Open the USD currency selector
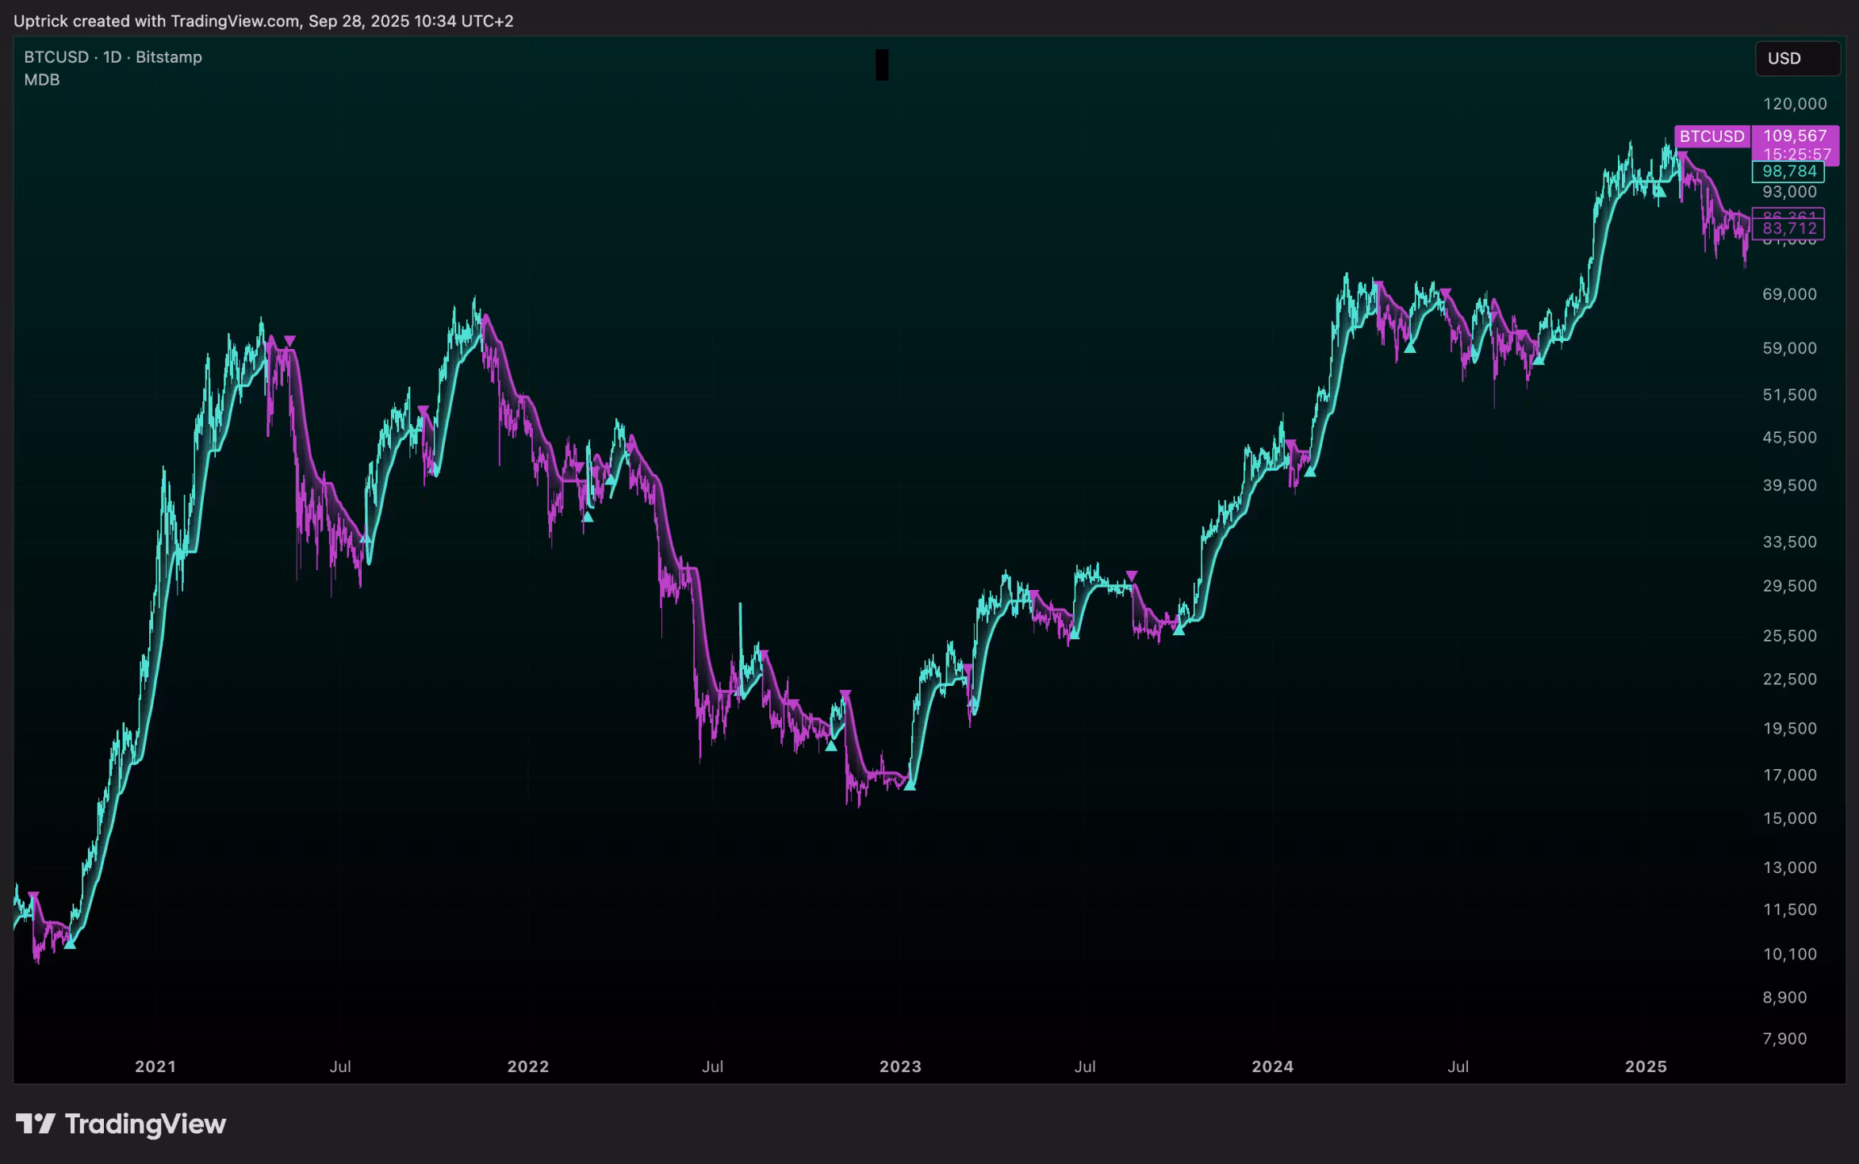 1796,59
